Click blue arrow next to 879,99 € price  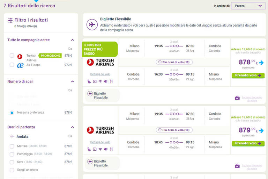click(261, 131)
